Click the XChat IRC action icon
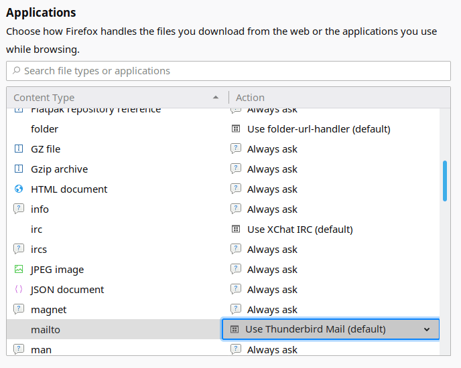Screen dimensions: 461x368 tap(236, 229)
